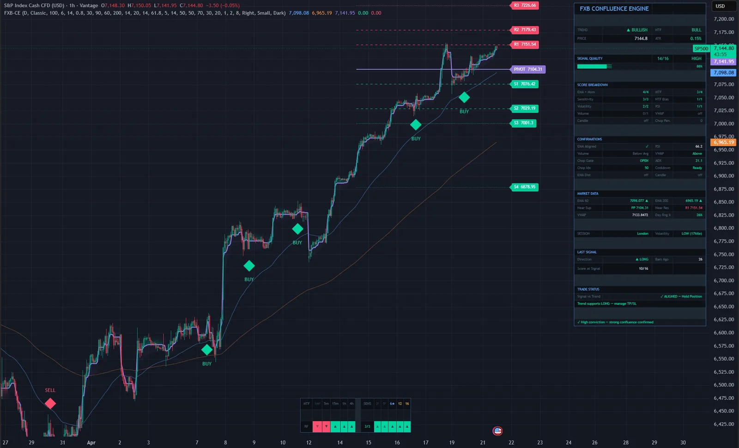Click the 7,200.00 price scale label

tap(724, 19)
